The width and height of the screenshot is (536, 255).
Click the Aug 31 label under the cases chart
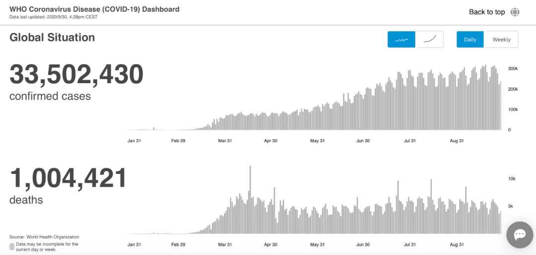pyautogui.click(x=457, y=141)
